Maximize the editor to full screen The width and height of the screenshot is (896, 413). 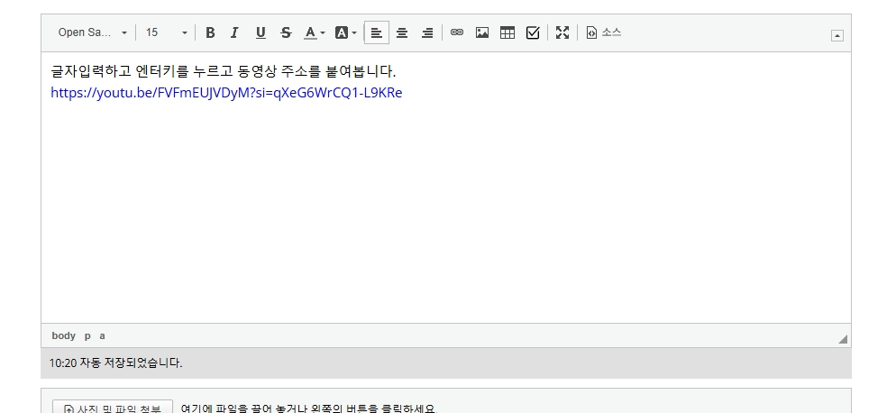pyautogui.click(x=562, y=32)
